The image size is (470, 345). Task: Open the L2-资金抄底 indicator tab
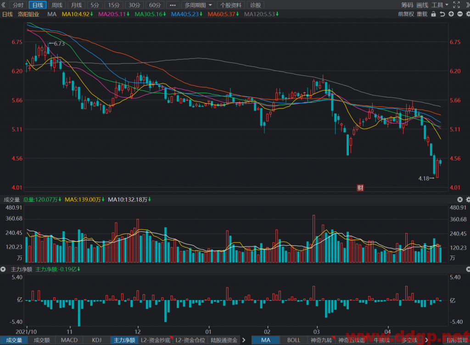pyautogui.click(x=156, y=340)
